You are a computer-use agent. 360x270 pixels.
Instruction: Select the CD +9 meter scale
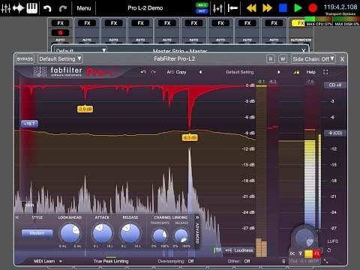coord(335,85)
